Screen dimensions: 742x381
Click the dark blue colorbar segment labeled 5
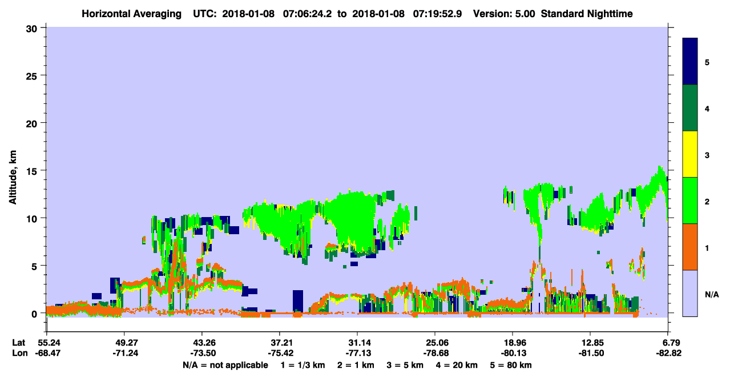pos(690,62)
